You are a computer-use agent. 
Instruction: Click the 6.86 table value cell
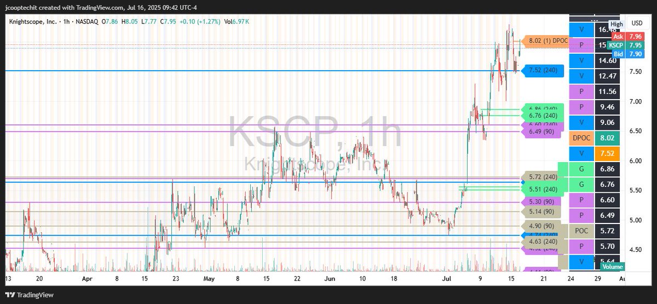608,169
